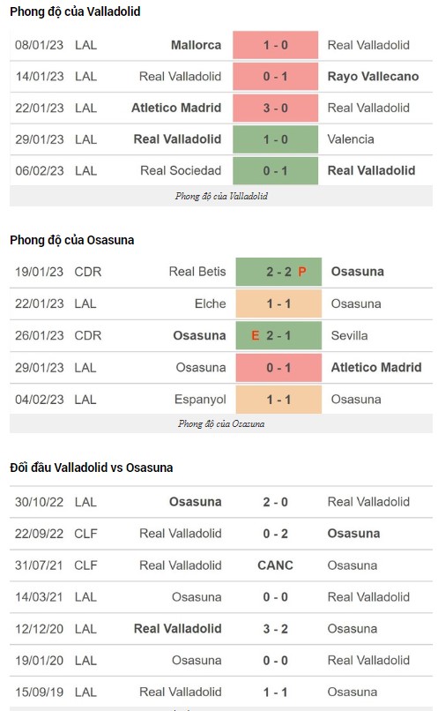The height and width of the screenshot is (711, 438).
Task: Click the CLF label on 22/09/22 row
Action: coord(85,534)
